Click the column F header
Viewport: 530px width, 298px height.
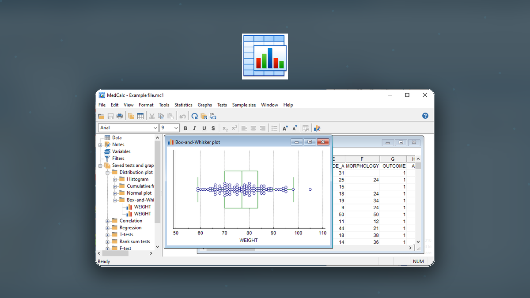(x=362, y=159)
